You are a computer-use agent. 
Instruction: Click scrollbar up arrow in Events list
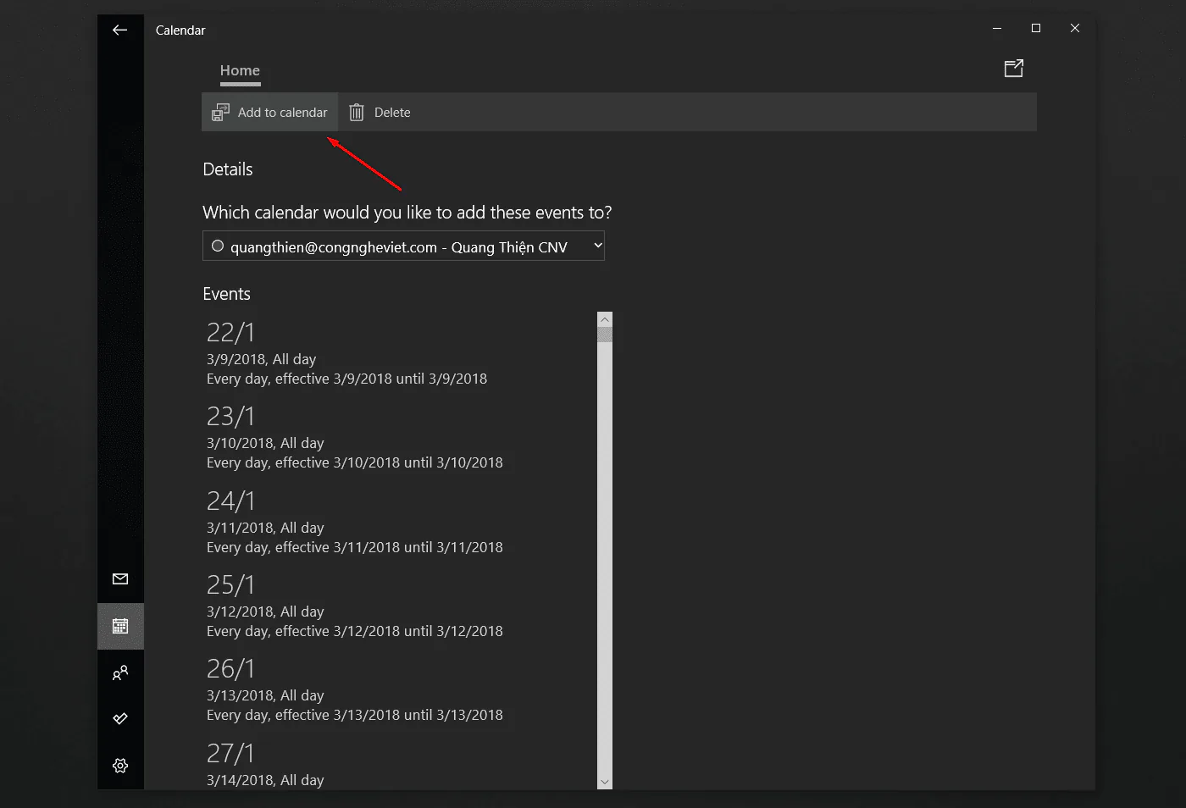604,319
